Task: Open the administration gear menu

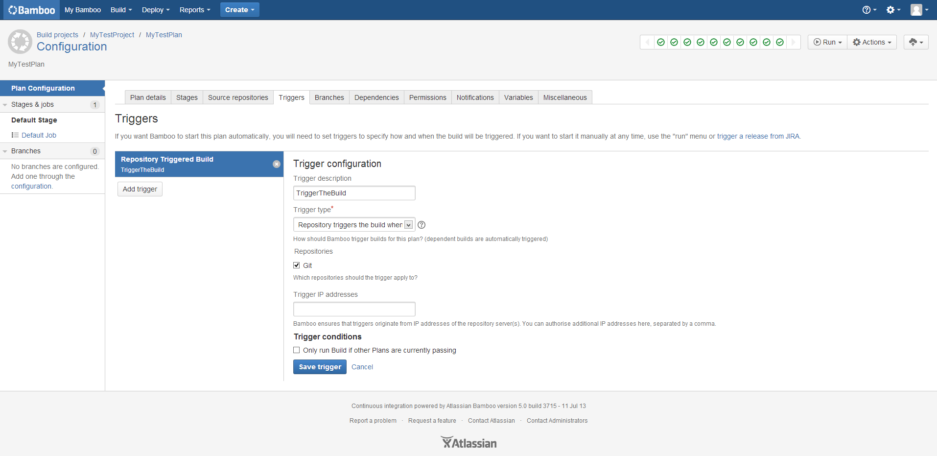Action: click(x=893, y=10)
